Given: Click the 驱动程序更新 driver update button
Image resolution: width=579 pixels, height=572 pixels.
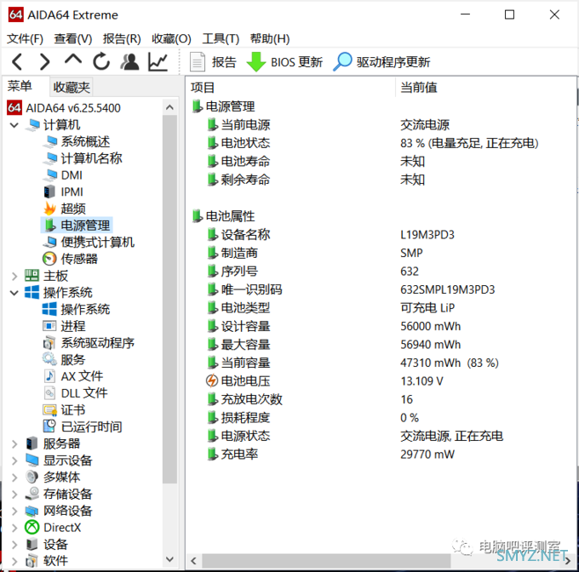Looking at the screenshot, I should 381,62.
